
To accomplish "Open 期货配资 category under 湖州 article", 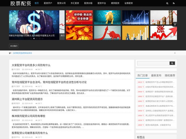I will [x=17, y=103].
